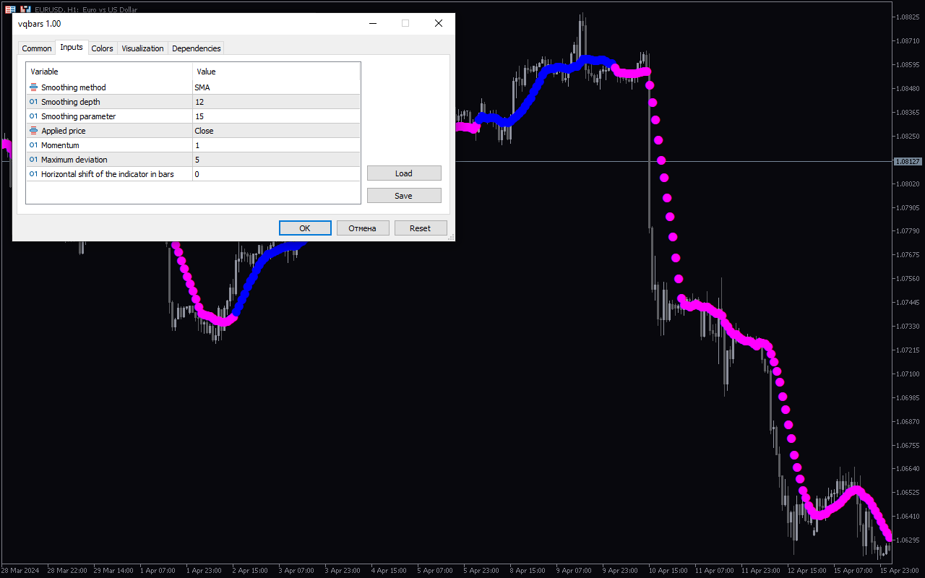Load input parameters from file
This screenshot has width=925, height=578.
point(404,173)
